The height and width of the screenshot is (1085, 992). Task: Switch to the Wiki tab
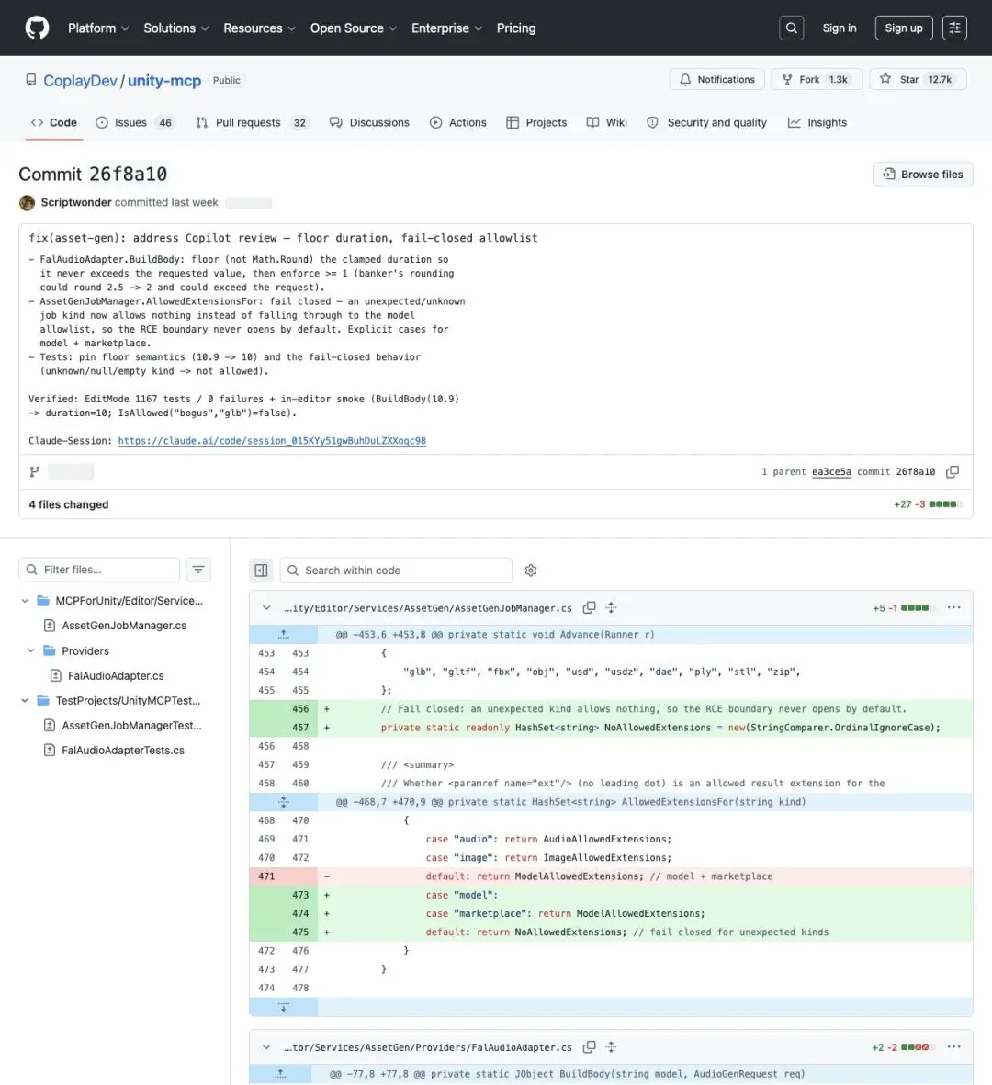click(x=607, y=122)
